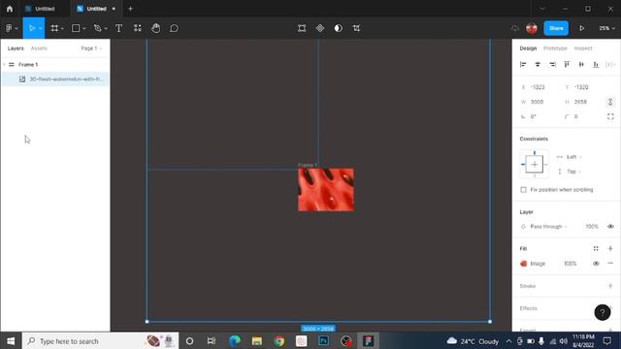The width and height of the screenshot is (621, 349).
Task: Open Google Chrome from taskbar
Action: point(279,340)
